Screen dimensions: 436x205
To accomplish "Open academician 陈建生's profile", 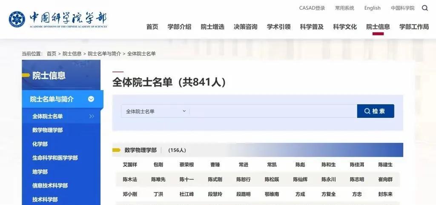I will (385, 165).
